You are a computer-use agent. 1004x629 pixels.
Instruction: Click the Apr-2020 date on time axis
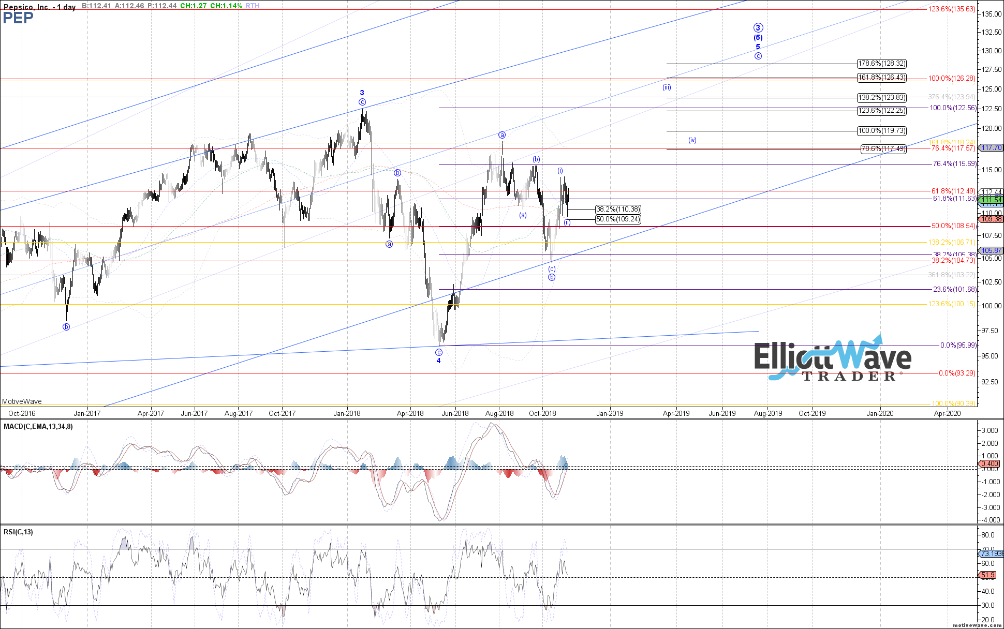(948, 413)
